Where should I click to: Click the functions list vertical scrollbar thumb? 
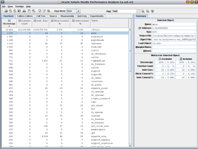pyautogui.click(x=130, y=51)
